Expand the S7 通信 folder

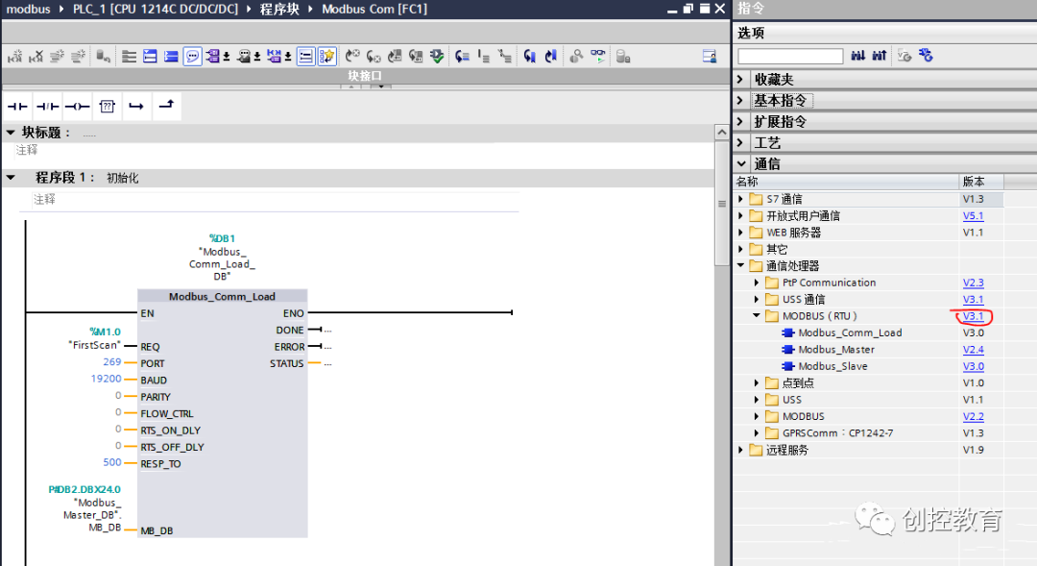coord(740,199)
